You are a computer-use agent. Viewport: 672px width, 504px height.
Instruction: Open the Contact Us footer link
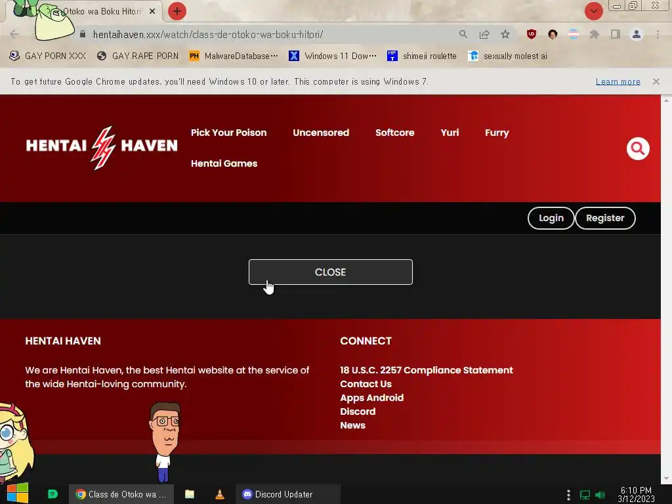[366, 384]
